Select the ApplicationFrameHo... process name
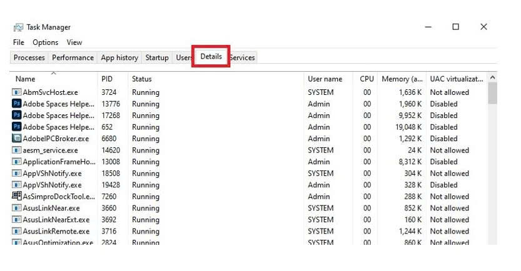This screenshot has width=521, height=271. pos(59,162)
